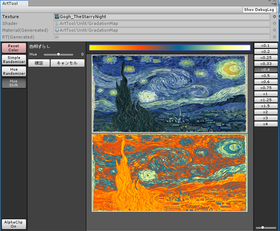Open object picker for Shader field

pyautogui.click(x=274, y=23)
